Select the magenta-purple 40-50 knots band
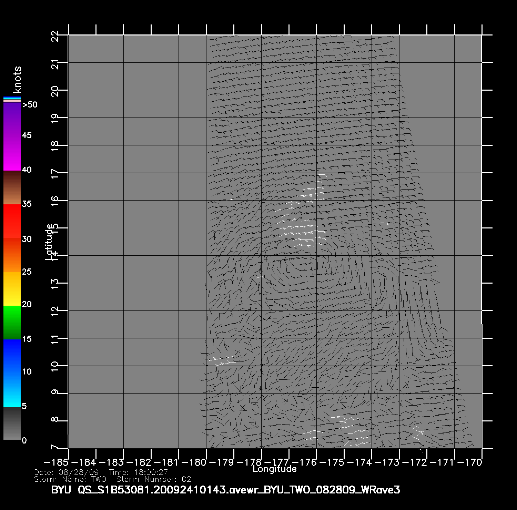The width and height of the screenshot is (517, 510). pos(12,136)
